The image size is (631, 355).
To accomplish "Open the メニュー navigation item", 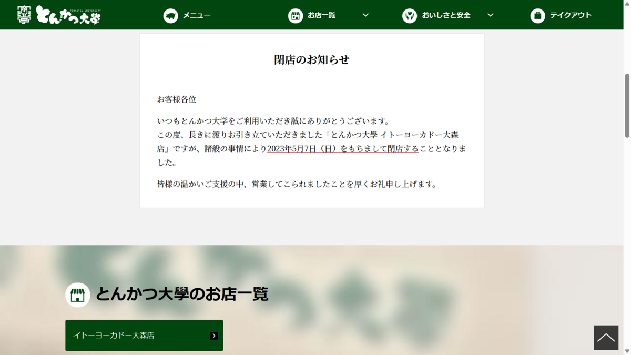I will pyautogui.click(x=197, y=16).
